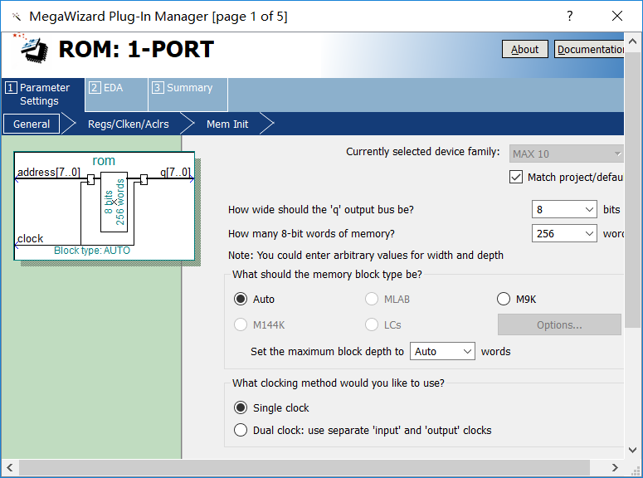Choose the Single clock method
The image size is (643, 478).
tap(241, 407)
